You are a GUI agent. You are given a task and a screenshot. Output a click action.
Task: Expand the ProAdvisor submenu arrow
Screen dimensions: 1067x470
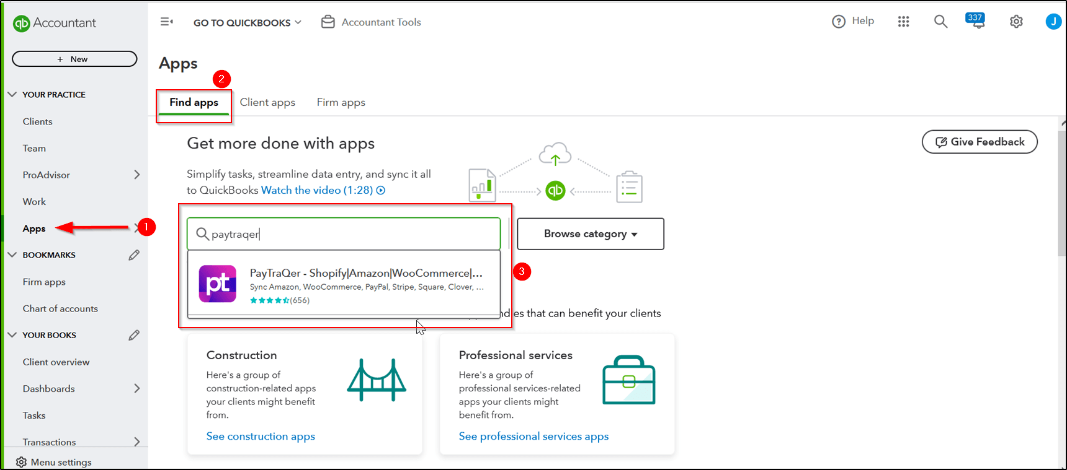click(137, 175)
